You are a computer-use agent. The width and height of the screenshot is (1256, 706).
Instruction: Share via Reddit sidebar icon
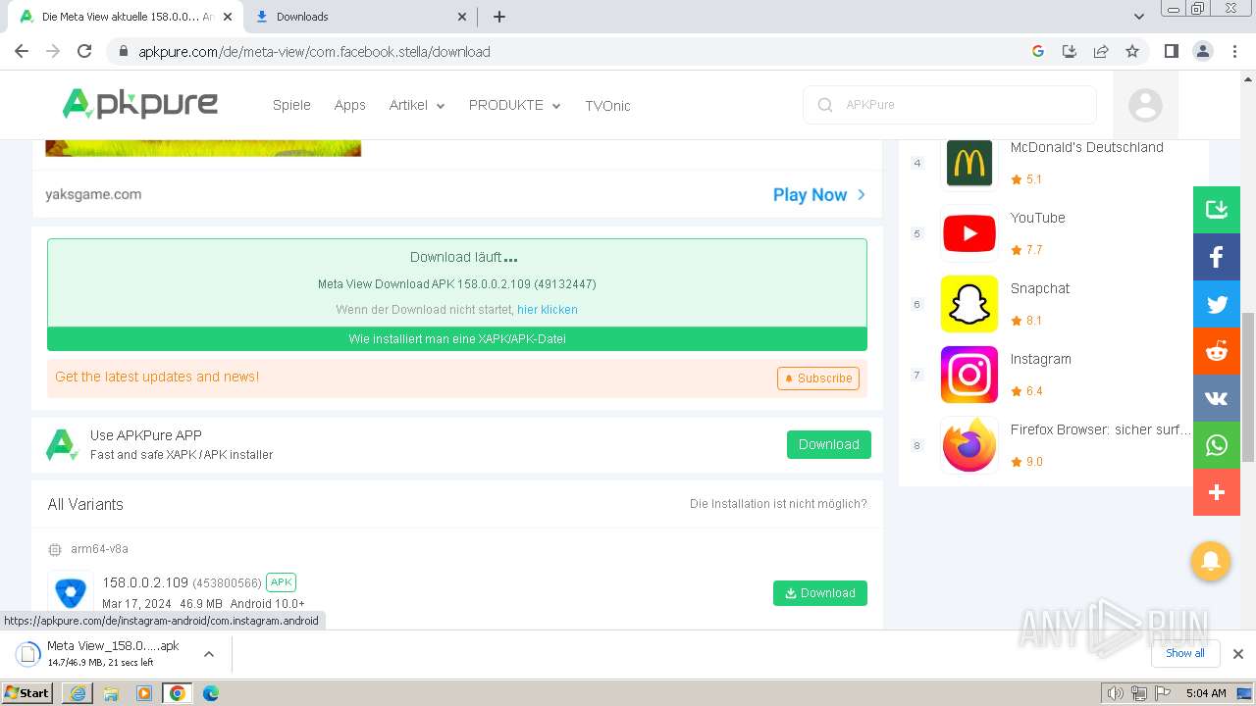1217,351
